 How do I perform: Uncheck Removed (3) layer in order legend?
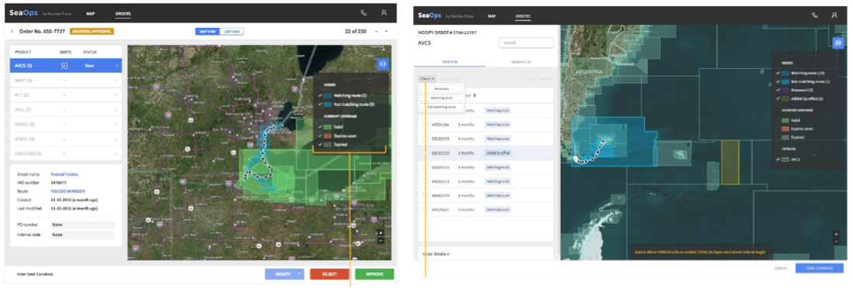click(779, 90)
